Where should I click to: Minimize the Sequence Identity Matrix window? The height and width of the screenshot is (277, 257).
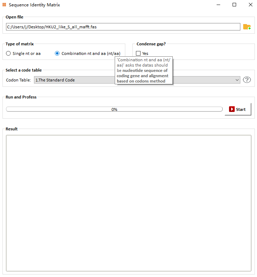[x=218, y=5]
